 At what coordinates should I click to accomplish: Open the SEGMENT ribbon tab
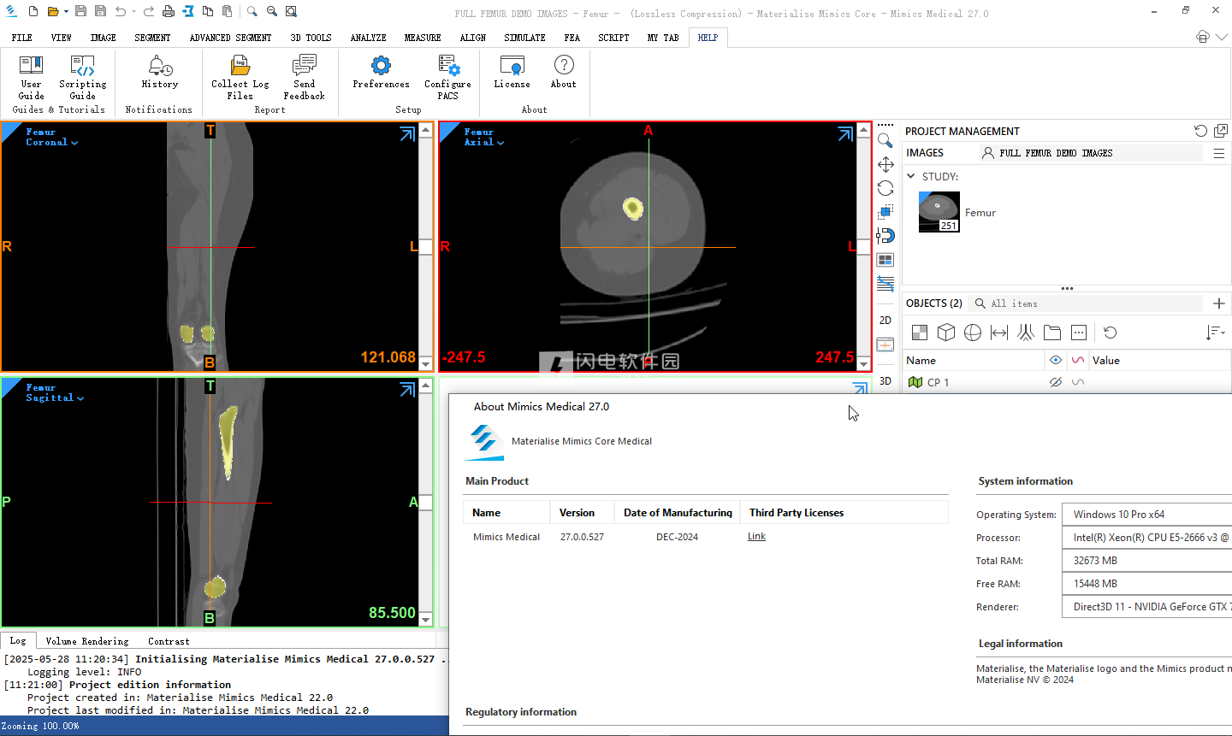click(152, 38)
